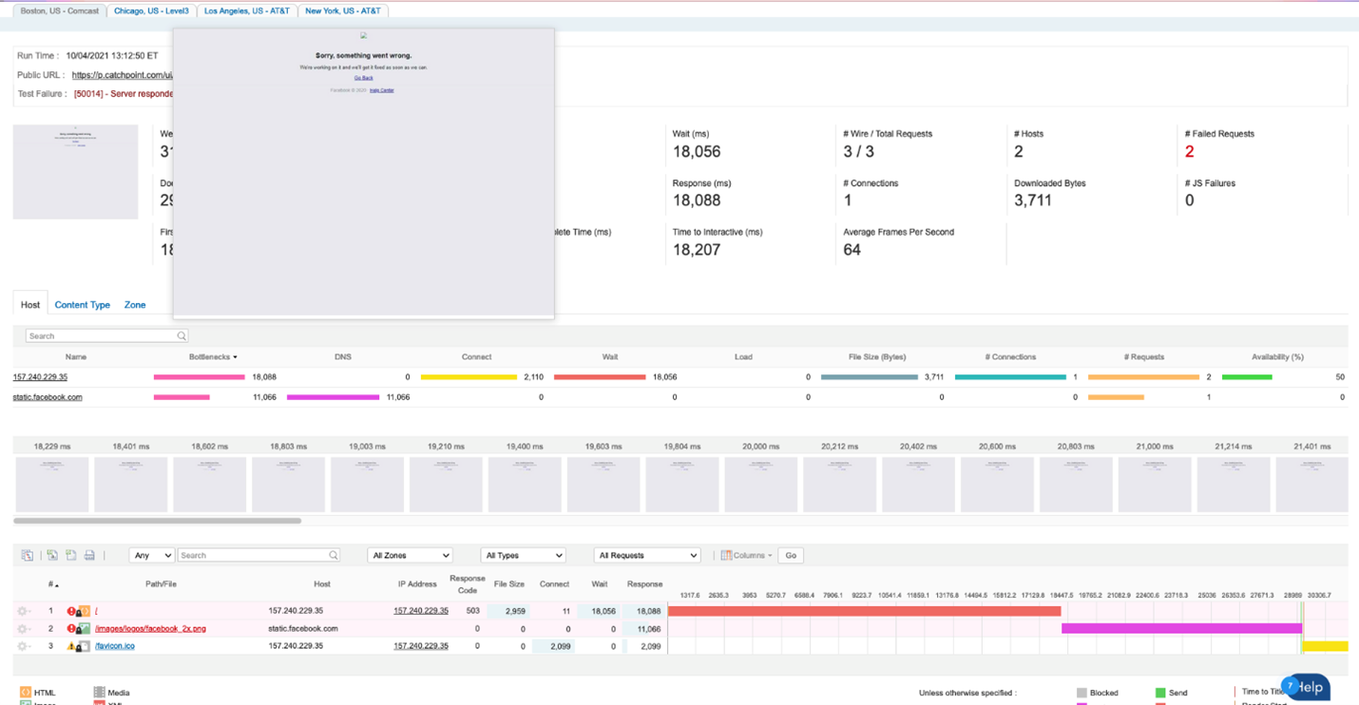Expand the All Zones dropdown
The width and height of the screenshot is (1359, 705).
click(410, 555)
